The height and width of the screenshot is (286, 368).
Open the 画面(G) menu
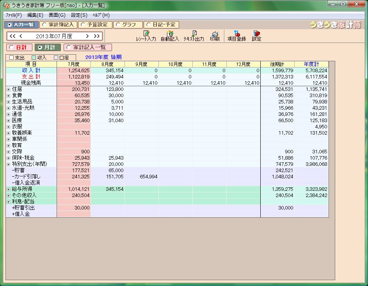click(x=57, y=15)
